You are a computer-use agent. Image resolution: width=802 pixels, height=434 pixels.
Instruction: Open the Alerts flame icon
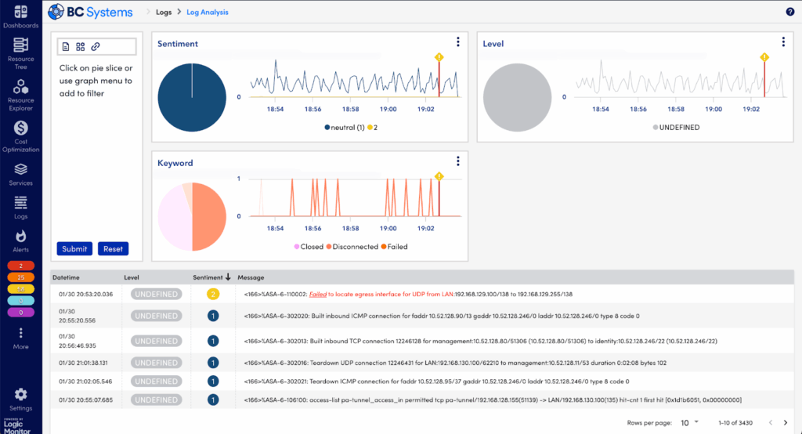click(20, 236)
